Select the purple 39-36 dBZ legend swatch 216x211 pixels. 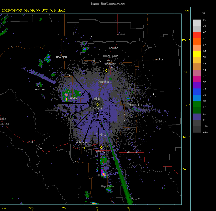tap(197, 85)
